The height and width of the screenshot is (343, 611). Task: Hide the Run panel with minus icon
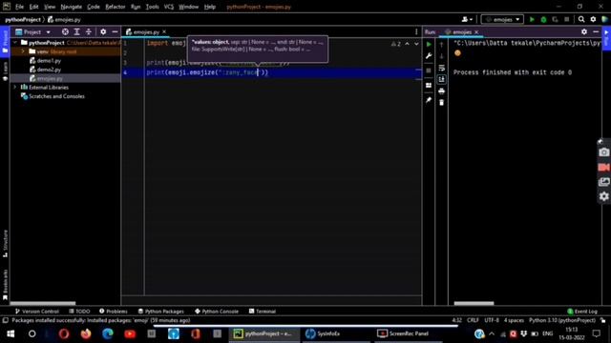[596, 31]
